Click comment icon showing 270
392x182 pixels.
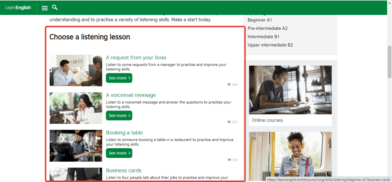229,160
